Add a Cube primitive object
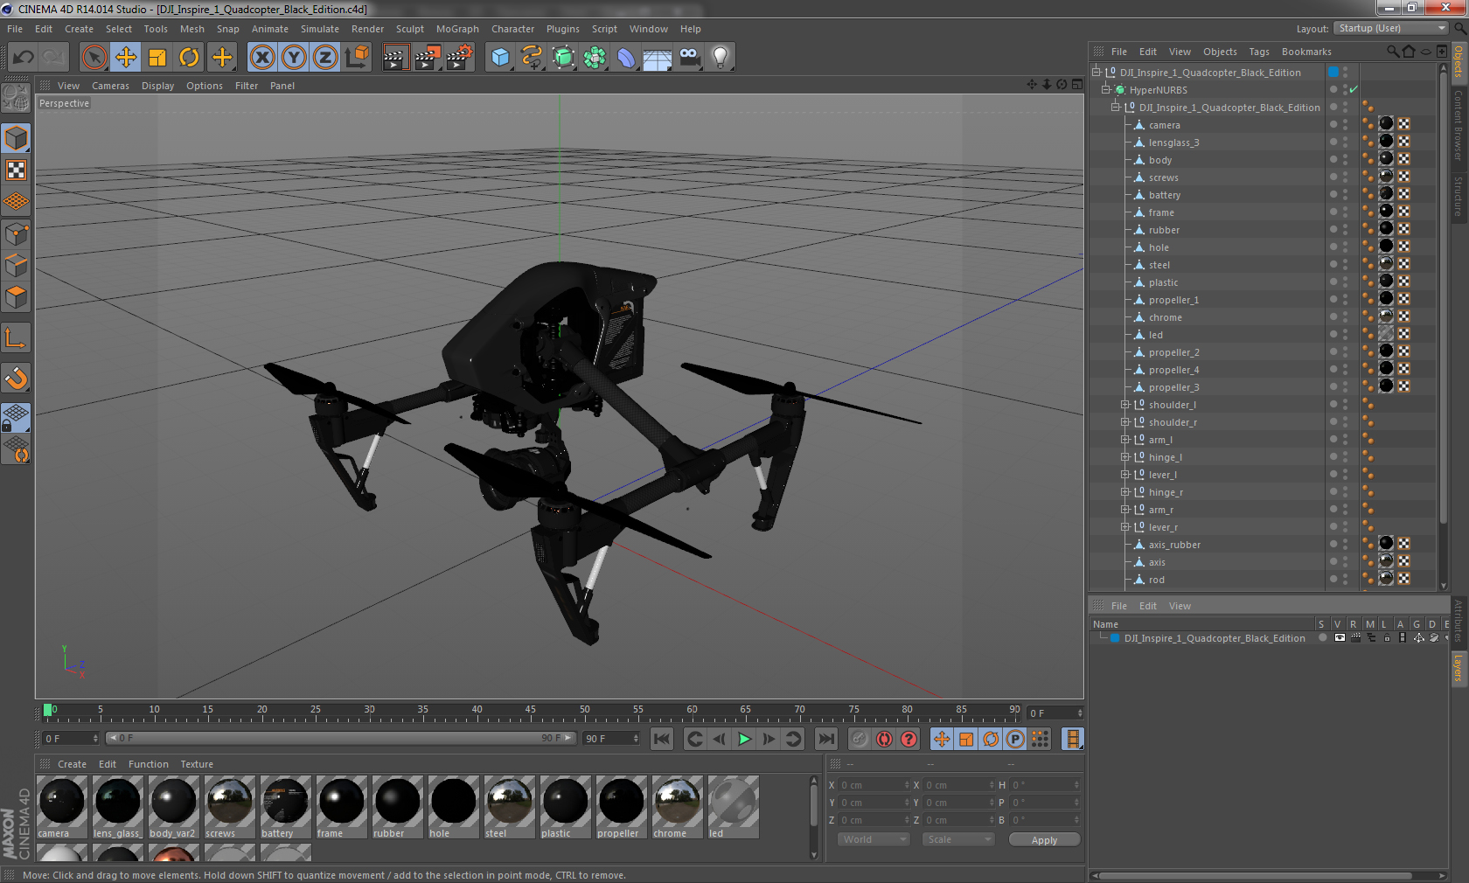This screenshot has height=883, width=1469. (500, 58)
